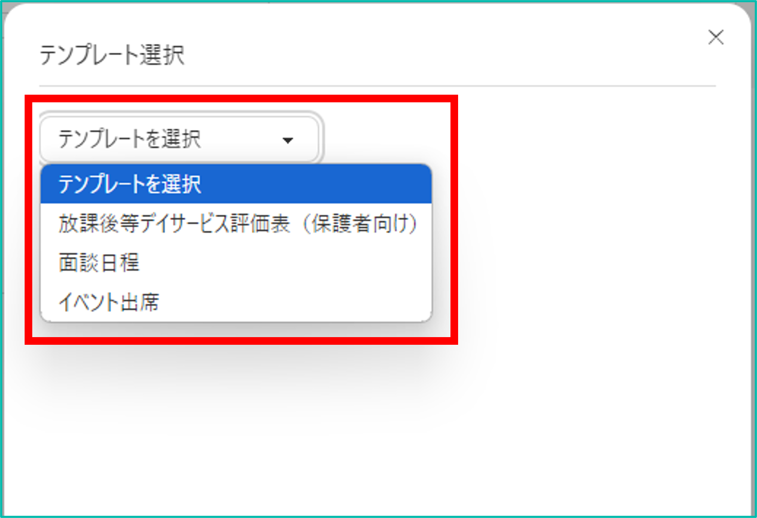Open the テンプレートを選択 combo box
Viewport: 757px width, 518px height.
179,139
